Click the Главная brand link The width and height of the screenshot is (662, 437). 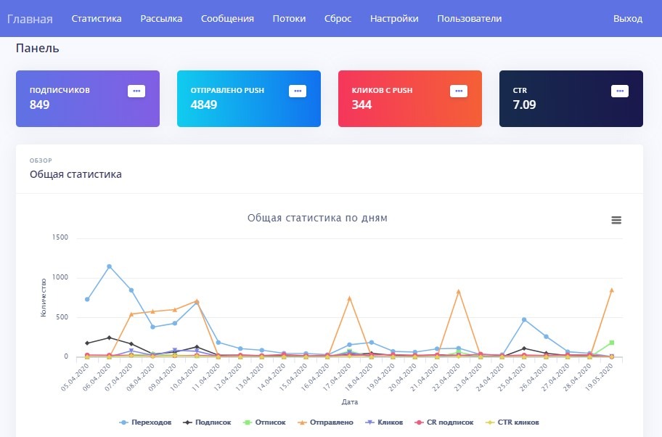pos(30,19)
